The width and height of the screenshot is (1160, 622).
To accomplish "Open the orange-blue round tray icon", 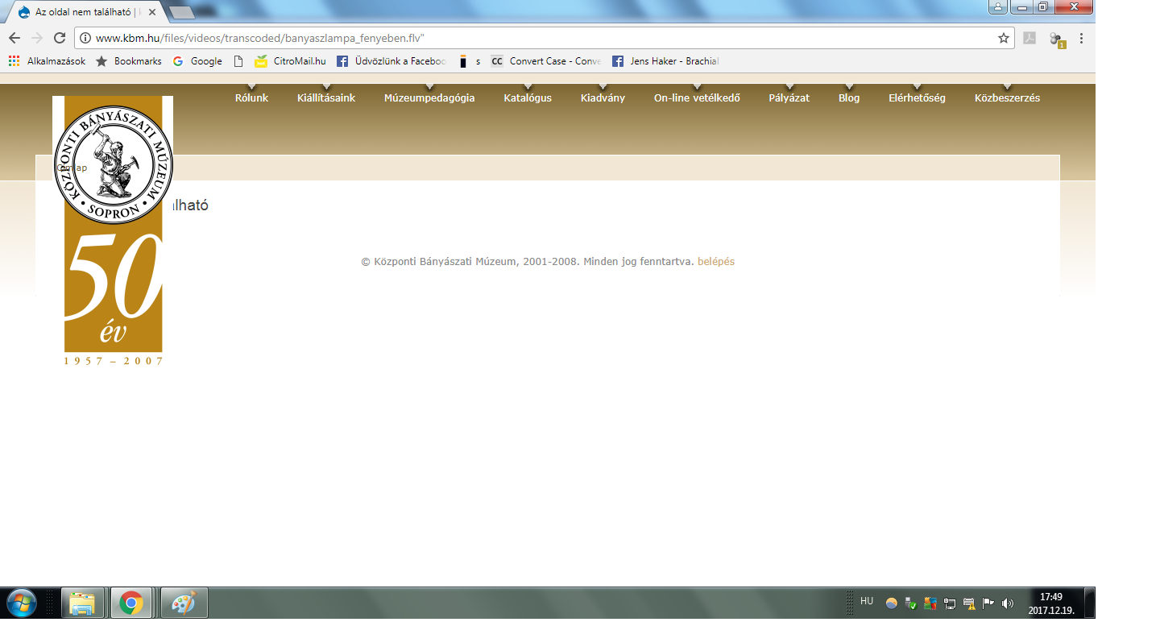I will (x=892, y=603).
